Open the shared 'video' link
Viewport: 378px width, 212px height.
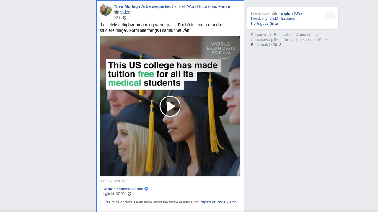point(125,12)
